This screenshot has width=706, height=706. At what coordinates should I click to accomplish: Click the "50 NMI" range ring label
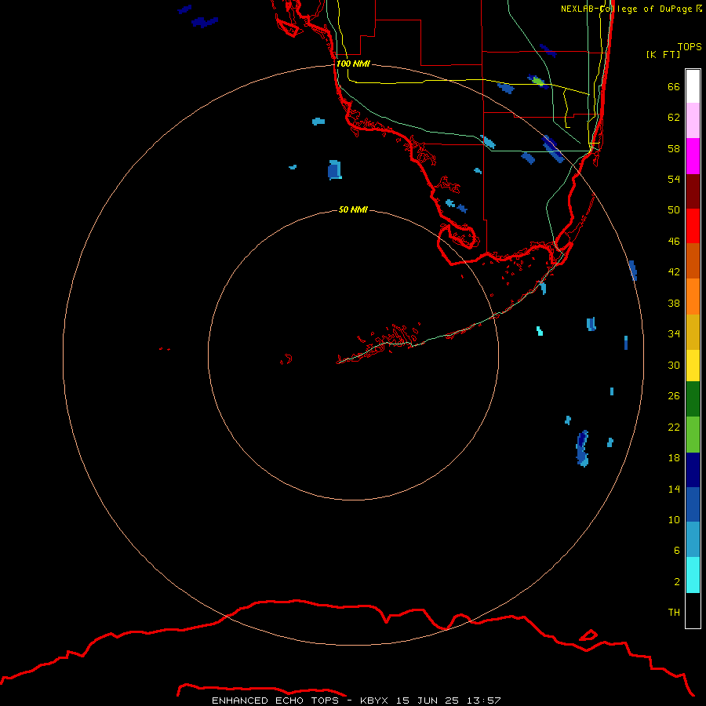pos(353,209)
